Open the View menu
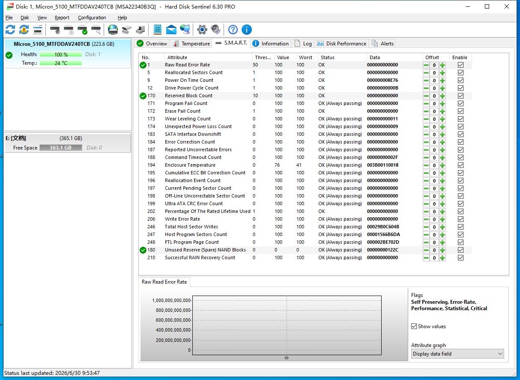 (42, 18)
